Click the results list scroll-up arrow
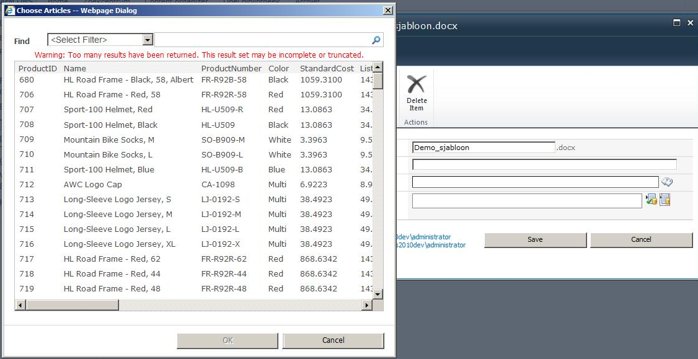The height and width of the screenshot is (359, 698). [x=378, y=67]
